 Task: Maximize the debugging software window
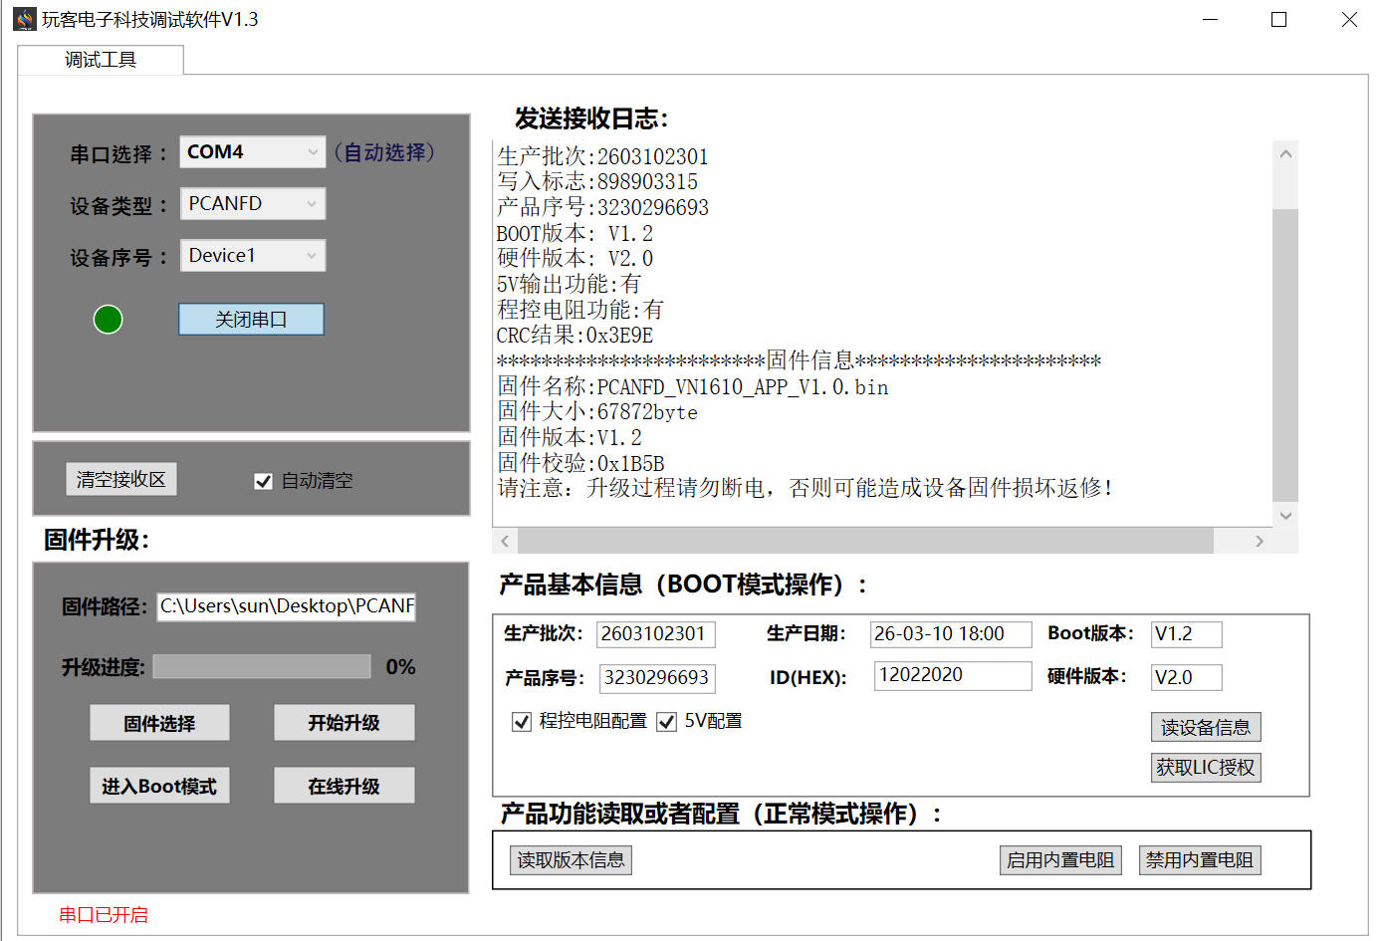[1278, 20]
